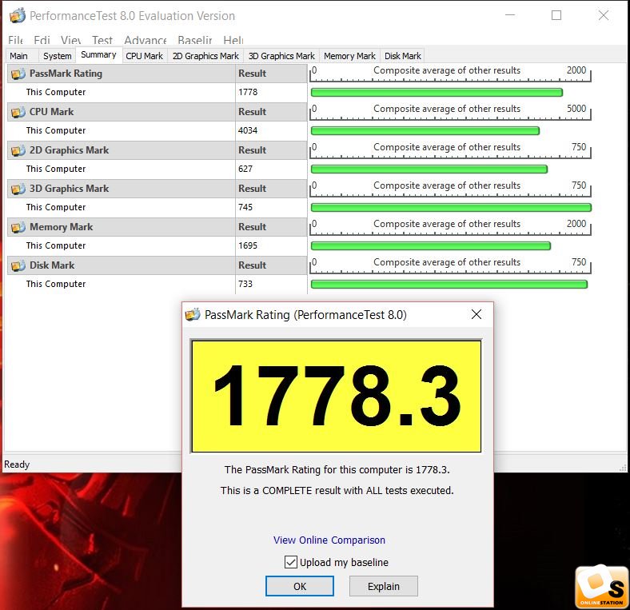Select the Disk Mark header label

[x=52, y=265]
